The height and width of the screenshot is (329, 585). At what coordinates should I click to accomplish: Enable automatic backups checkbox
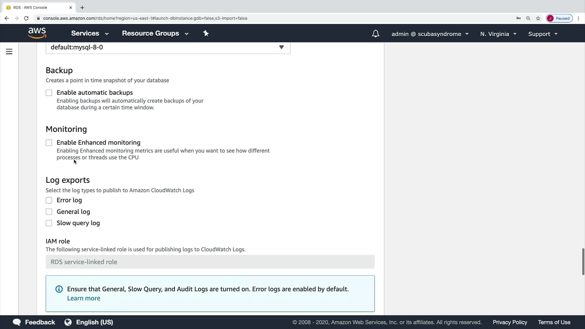49,93
